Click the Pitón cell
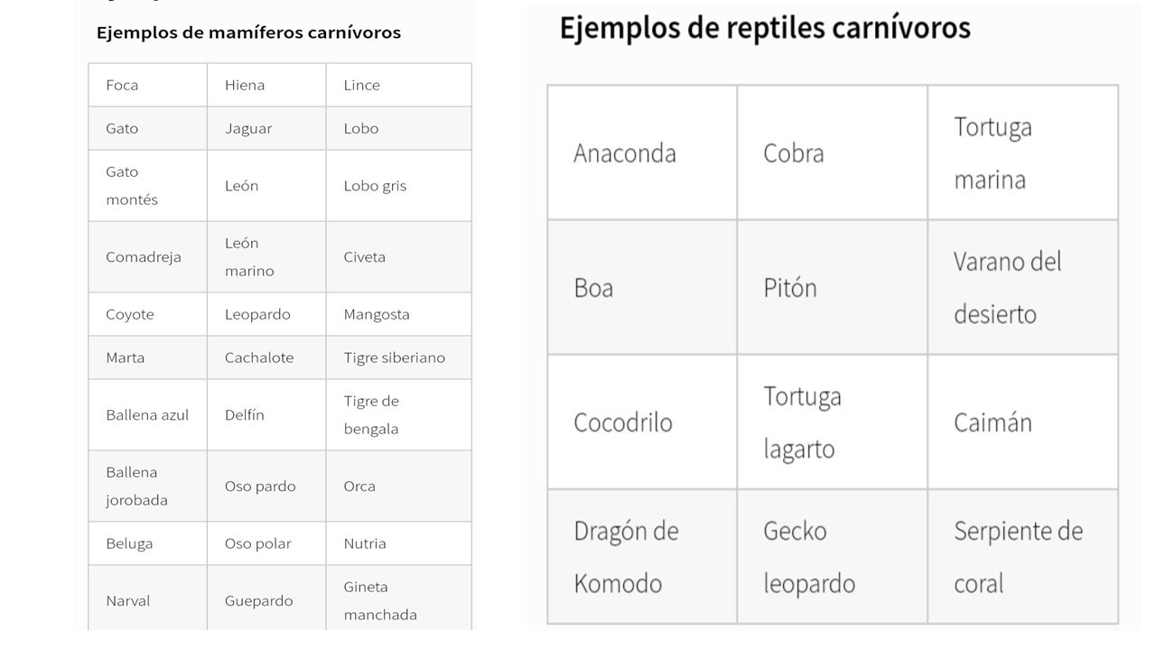 click(832, 287)
